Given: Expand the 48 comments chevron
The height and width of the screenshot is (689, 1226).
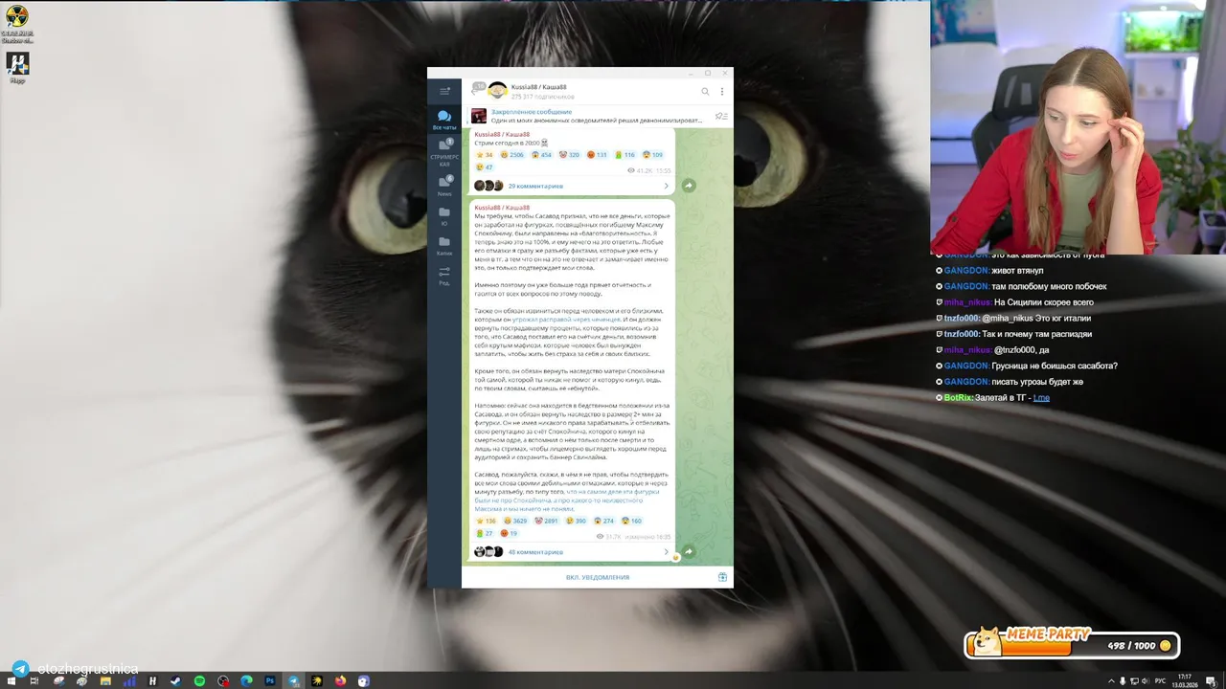Looking at the screenshot, I should (x=667, y=552).
